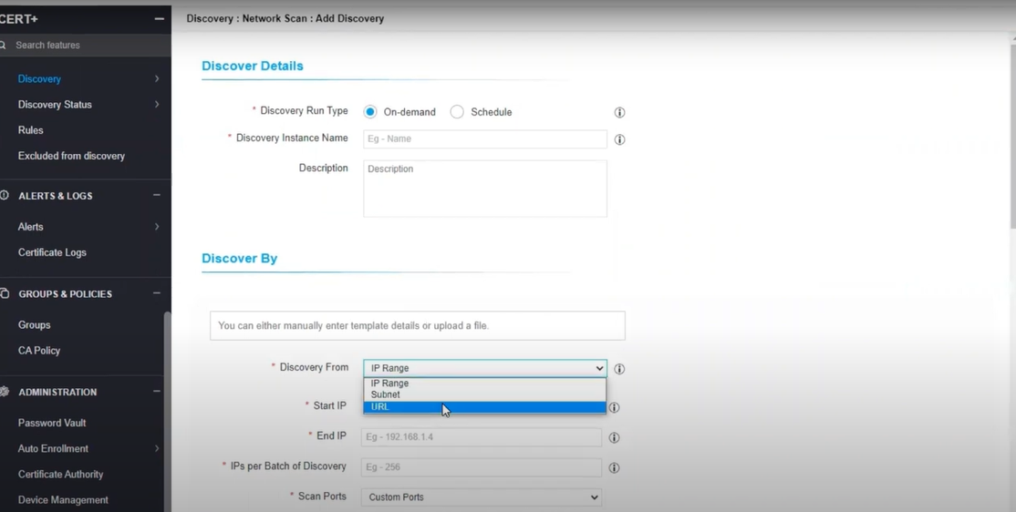Viewport: 1016px width, 512px height.
Task: Choose URL from the dropdown list
Action: (x=484, y=407)
